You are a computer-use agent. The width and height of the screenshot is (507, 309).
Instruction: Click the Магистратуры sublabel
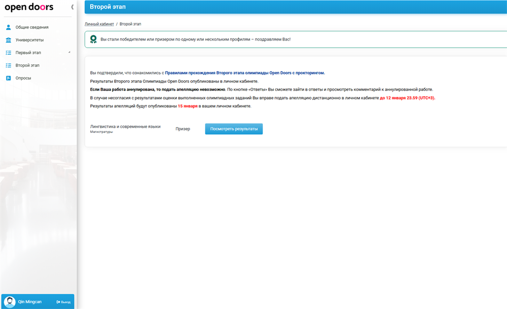101,132
